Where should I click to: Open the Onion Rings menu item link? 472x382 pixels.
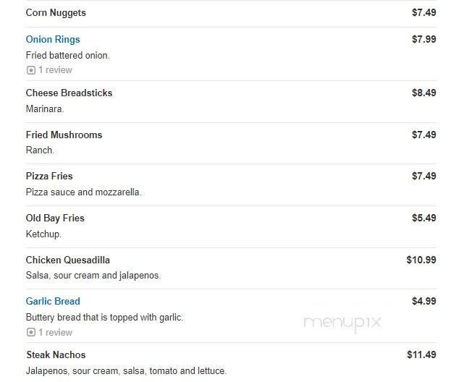coord(53,40)
